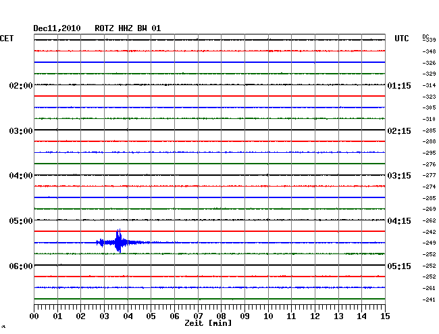
Task: Pick minute tick label '02'
Action: tap(80, 316)
